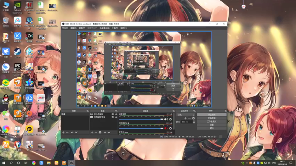Select the MorphVOX Pro desktop icon
This screenshot has width=296, height=166.
click(x=29, y=8)
